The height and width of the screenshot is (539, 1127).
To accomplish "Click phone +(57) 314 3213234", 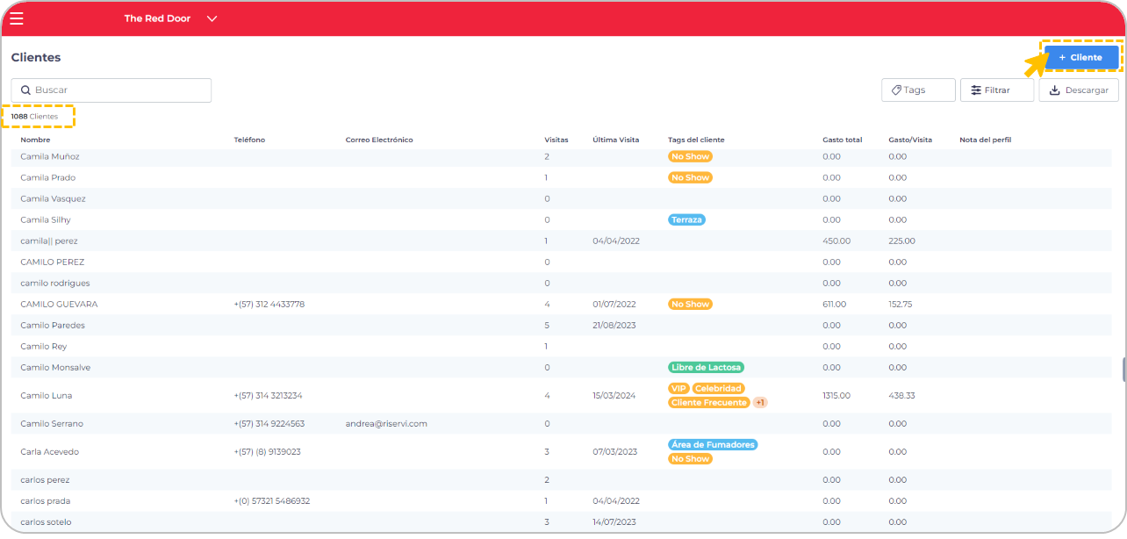I will point(269,395).
